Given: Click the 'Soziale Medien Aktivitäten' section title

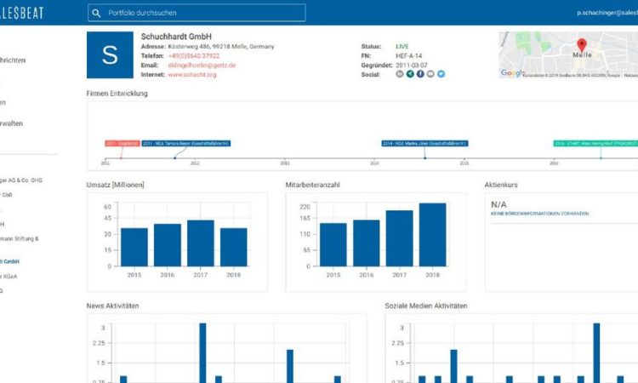Looking at the screenshot, I should (x=426, y=306).
